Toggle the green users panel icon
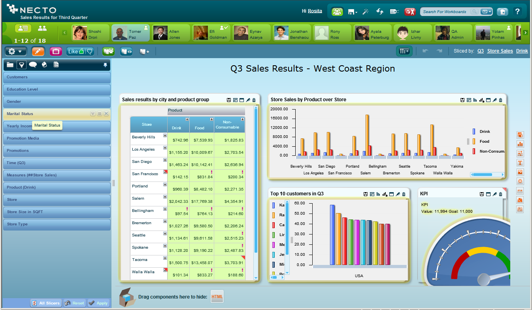Screen dimensions: 532x310 [337, 11]
